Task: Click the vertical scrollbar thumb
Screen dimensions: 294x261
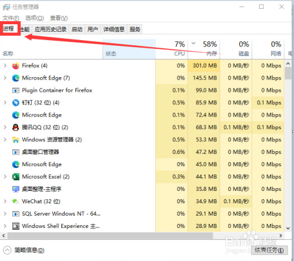Action: click(288, 73)
